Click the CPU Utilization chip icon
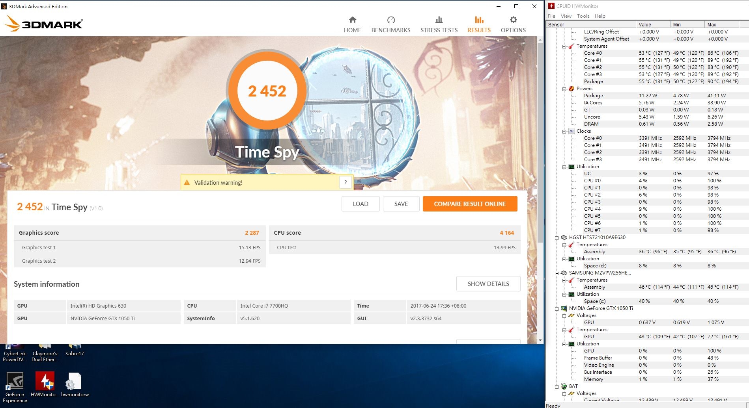Screen dimensions: 749x408 click(x=571, y=167)
